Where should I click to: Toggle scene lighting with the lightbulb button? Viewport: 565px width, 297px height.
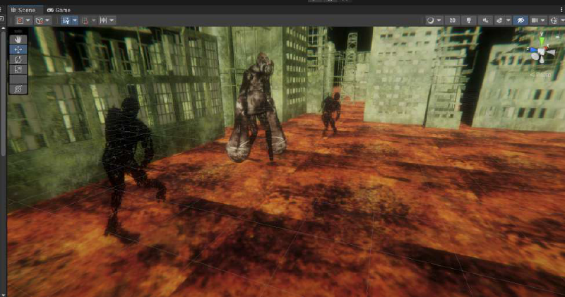469,20
